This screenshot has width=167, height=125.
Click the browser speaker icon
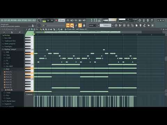pos(19,32)
